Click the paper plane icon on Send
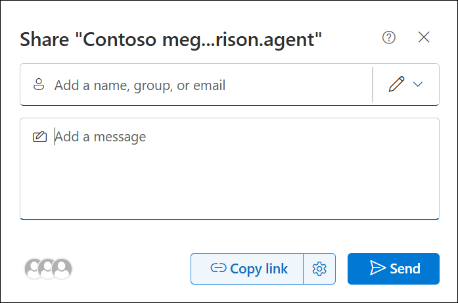Screen dimensions: 458x303 (378, 268)
